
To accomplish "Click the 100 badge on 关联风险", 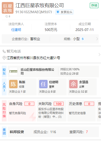I will (59, 104).
